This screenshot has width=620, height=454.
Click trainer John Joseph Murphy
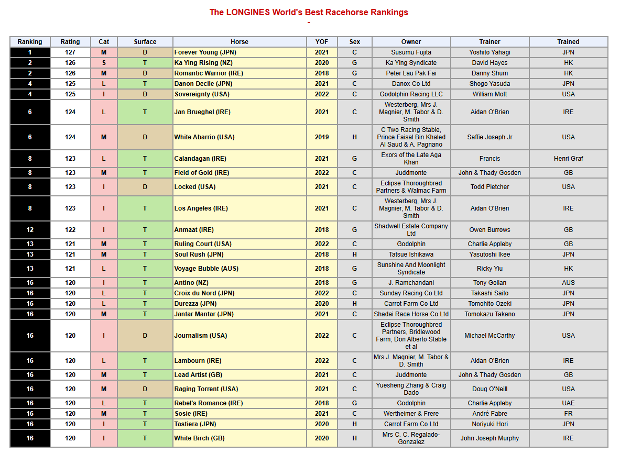tap(490, 438)
